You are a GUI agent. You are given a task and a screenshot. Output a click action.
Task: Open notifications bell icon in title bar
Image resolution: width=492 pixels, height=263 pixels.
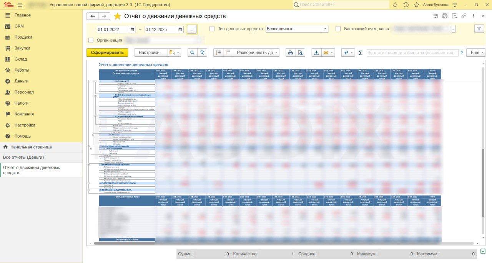395,5
